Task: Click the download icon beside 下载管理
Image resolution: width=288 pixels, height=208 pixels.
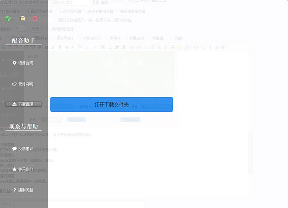Action: (x=14, y=104)
